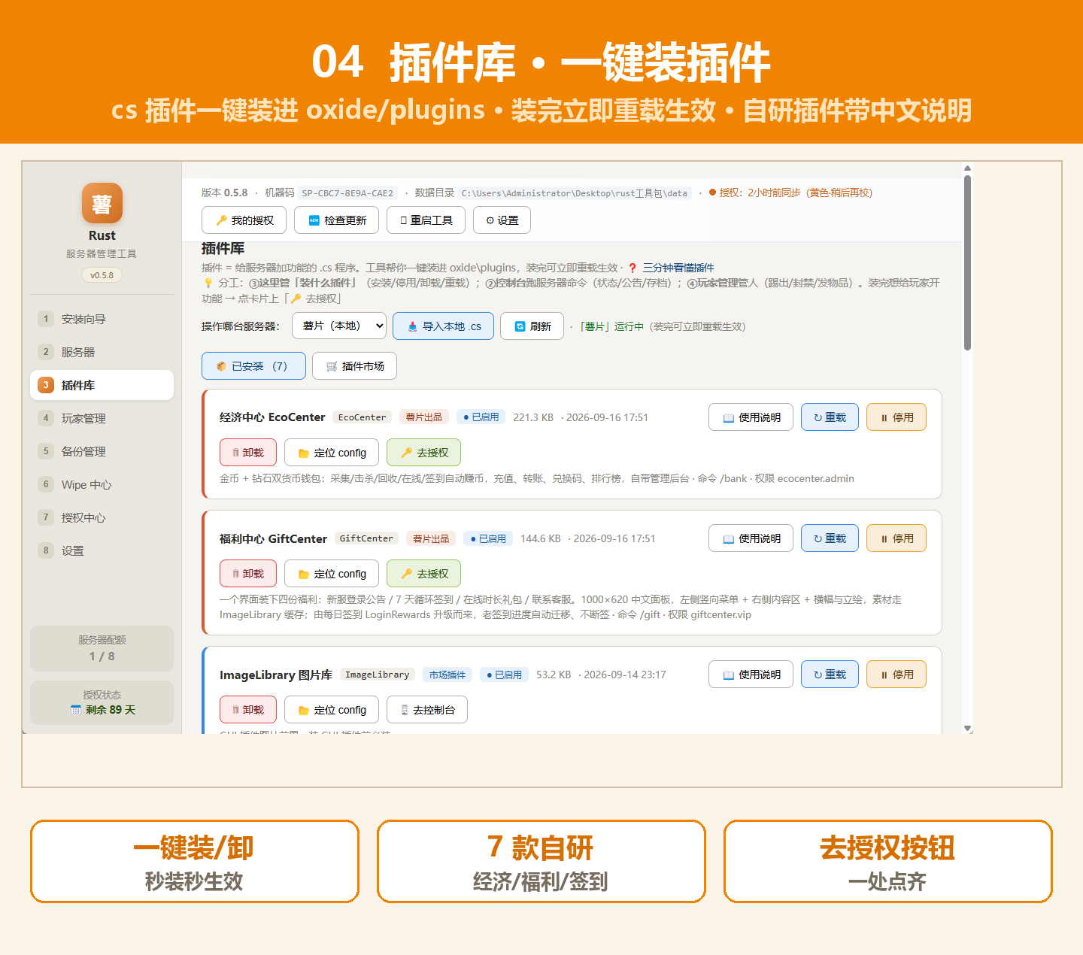Viewport: 1083px width, 955px height.
Task: Click the v0.5.8 version badge
Action: point(102,275)
